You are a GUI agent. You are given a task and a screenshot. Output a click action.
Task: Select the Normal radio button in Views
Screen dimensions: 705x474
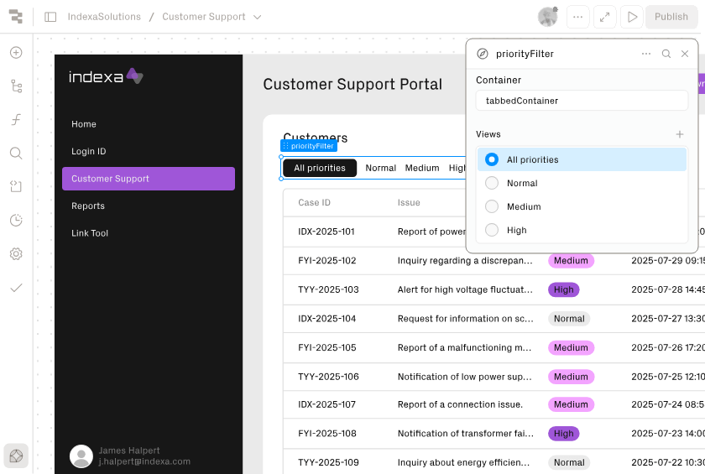click(x=492, y=183)
